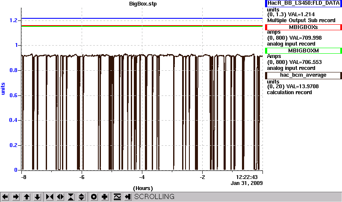The image size is (342, 202).
Task: Select the MBIGBOXs legend curve
Action: (303, 27)
